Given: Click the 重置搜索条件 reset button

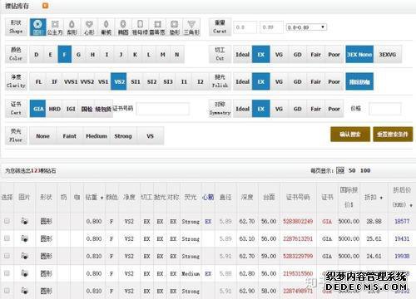Looking at the screenshot, I should [x=393, y=135].
